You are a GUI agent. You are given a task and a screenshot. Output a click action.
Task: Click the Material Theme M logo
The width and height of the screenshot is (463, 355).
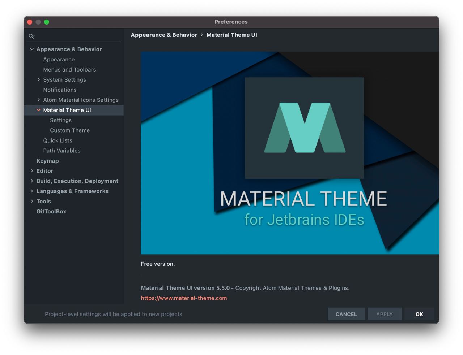pyautogui.click(x=305, y=128)
